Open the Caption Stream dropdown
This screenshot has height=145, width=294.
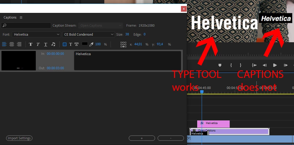point(100,25)
